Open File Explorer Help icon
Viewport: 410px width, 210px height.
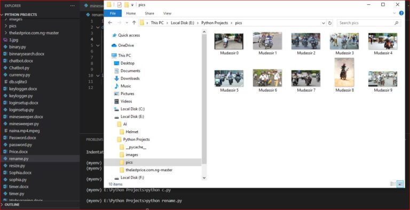coord(401,13)
